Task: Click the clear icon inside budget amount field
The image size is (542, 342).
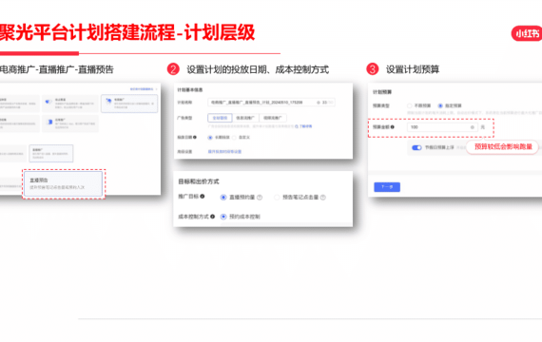Action: click(x=472, y=127)
